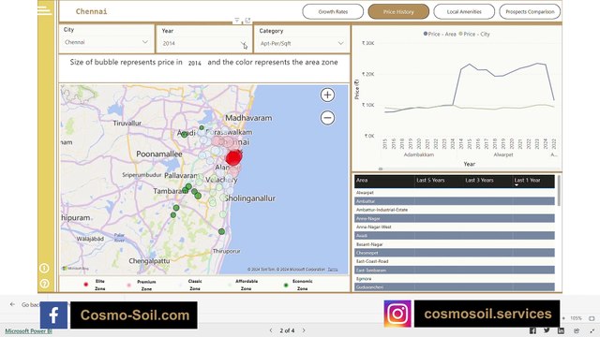Screen dimensions: 600x337
Task: Open Microsoft Power BI link
Action: point(28,330)
